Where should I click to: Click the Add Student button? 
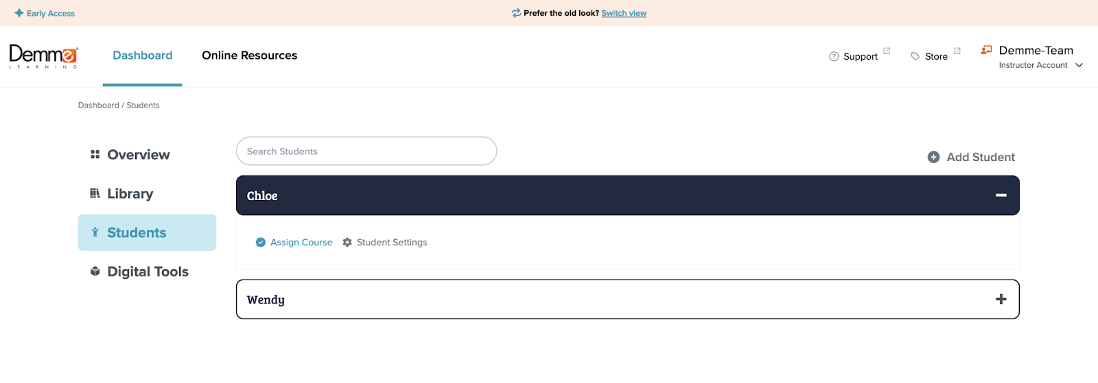972,157
